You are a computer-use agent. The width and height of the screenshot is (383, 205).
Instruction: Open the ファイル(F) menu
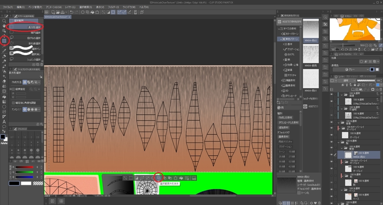8,7
